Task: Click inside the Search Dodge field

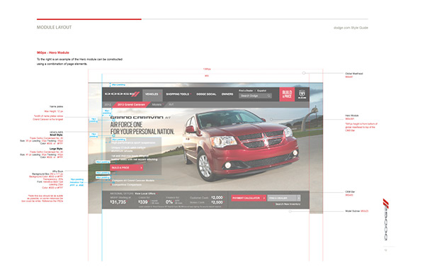Action: tap(255, 96)
